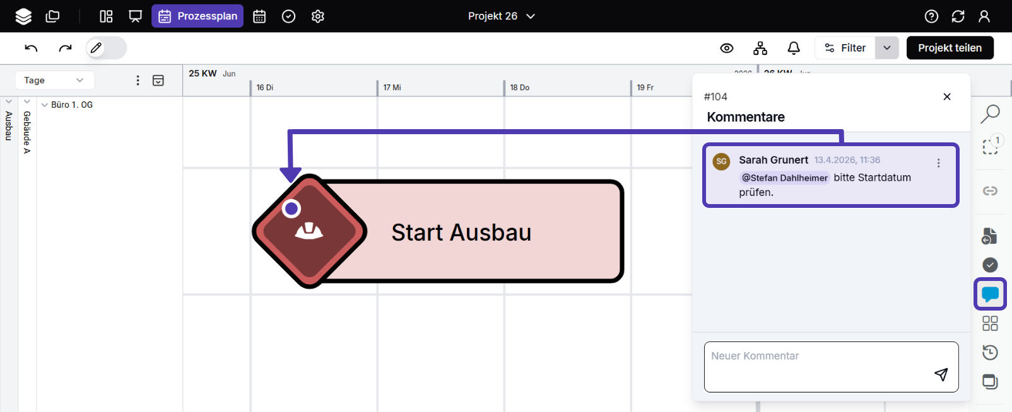1012x412 pixels.
Task: Expand the Projekt 26 project selector
Action: click(x=502, y=16)
